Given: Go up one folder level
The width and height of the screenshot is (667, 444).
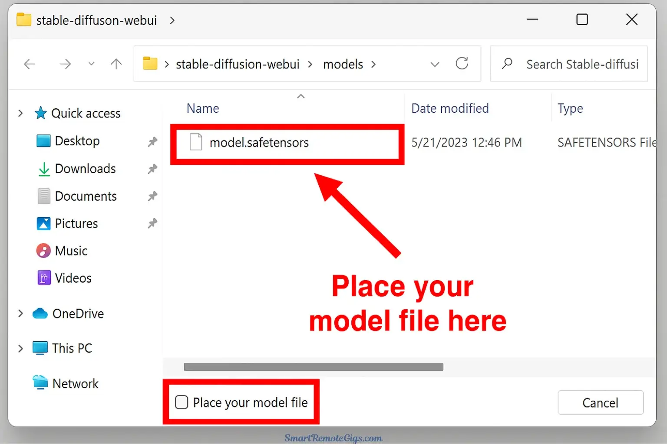Looking at the screenshot, I should click(116, 64).
